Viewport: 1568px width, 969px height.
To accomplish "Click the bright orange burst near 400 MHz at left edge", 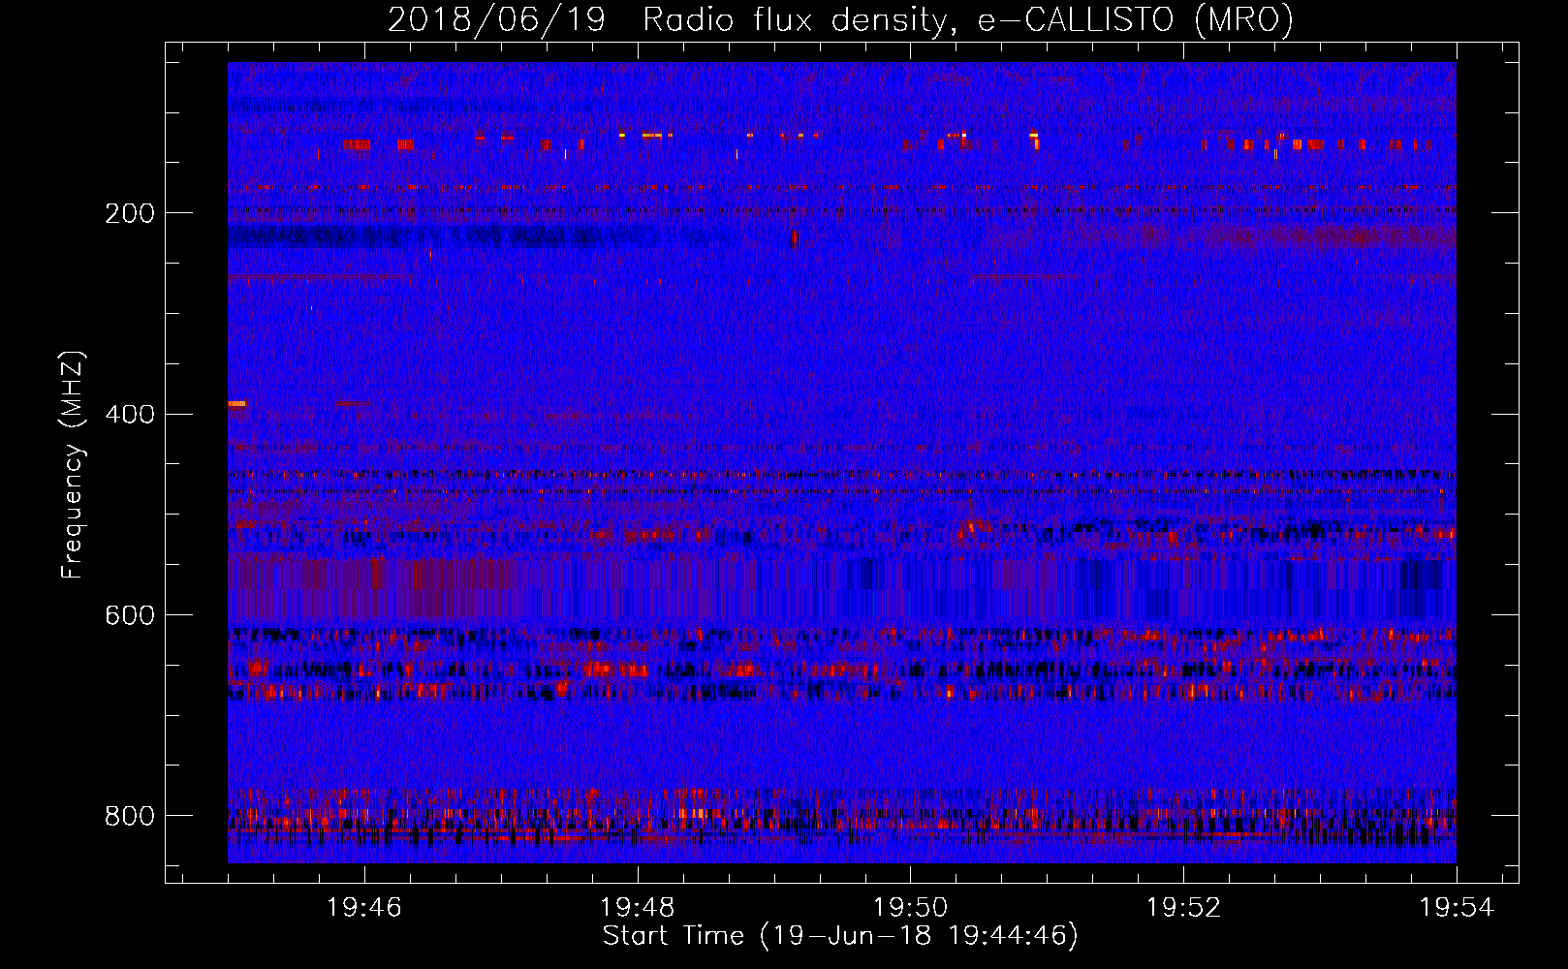I will [x=236, y=403].
